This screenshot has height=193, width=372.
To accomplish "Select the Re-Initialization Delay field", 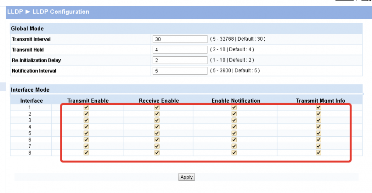I will coord(180,60).
